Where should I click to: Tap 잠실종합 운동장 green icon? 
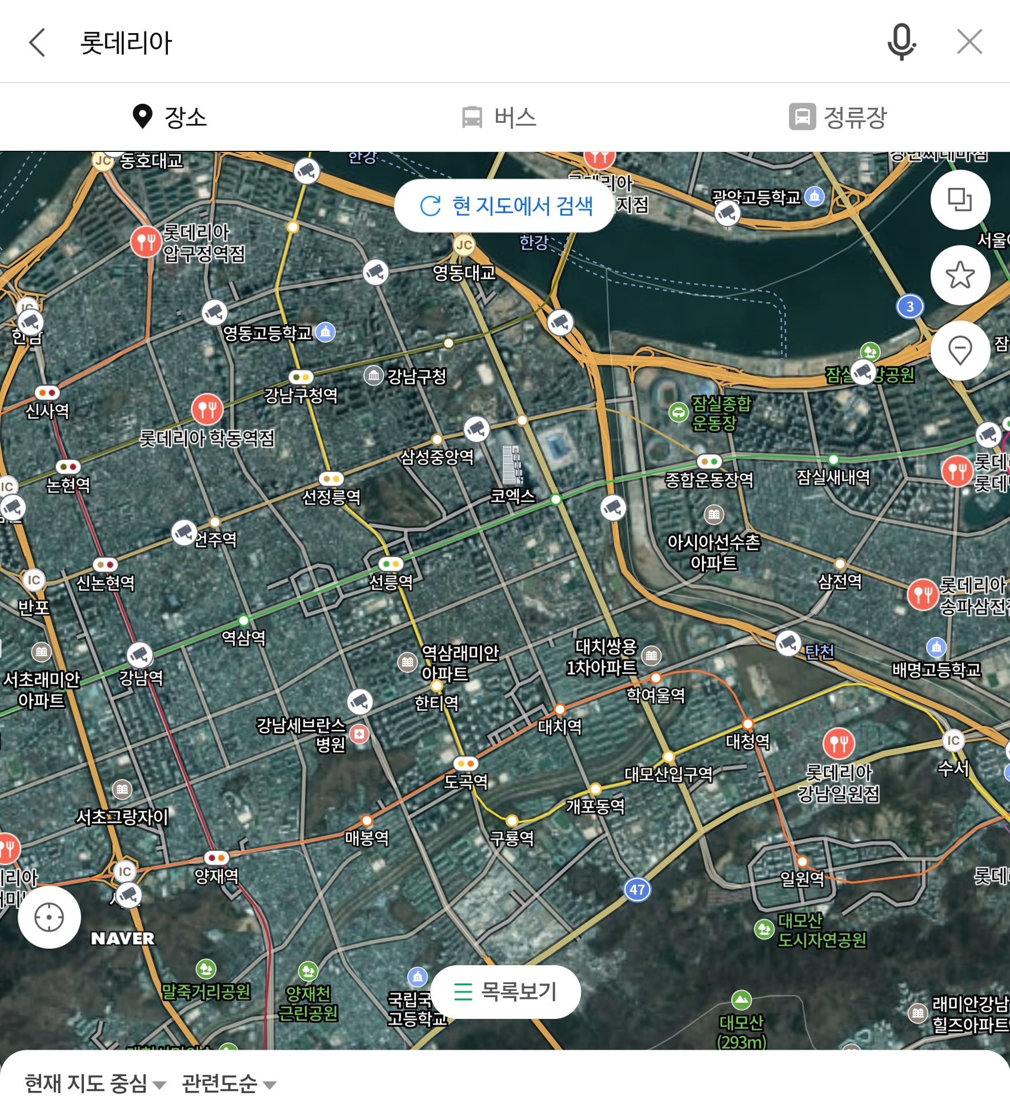(x=679, y=412)
